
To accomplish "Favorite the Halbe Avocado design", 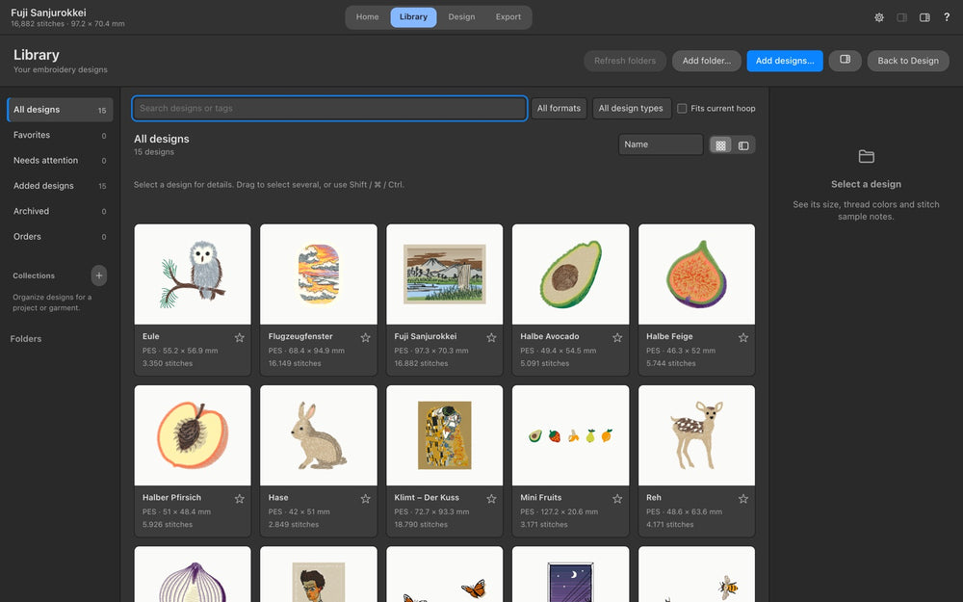I will [617, 337].
